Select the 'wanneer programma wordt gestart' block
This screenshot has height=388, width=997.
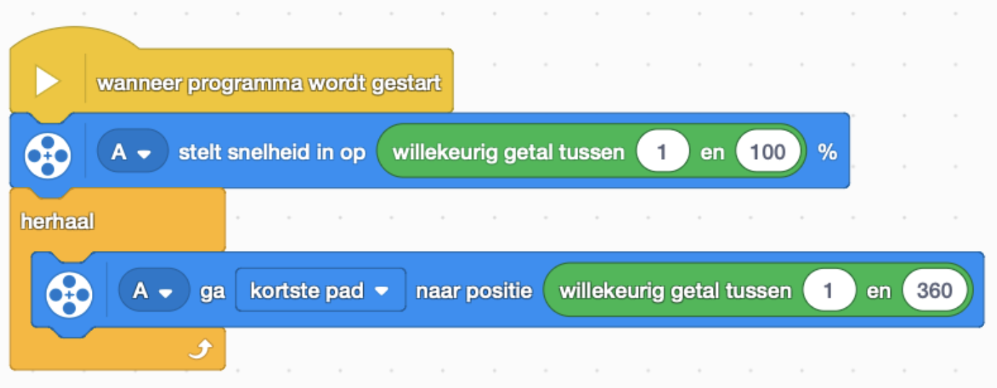click(269, 83)
